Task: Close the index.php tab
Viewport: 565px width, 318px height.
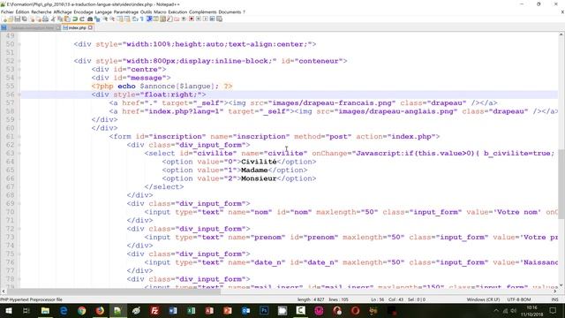Action: coord(90,27)
